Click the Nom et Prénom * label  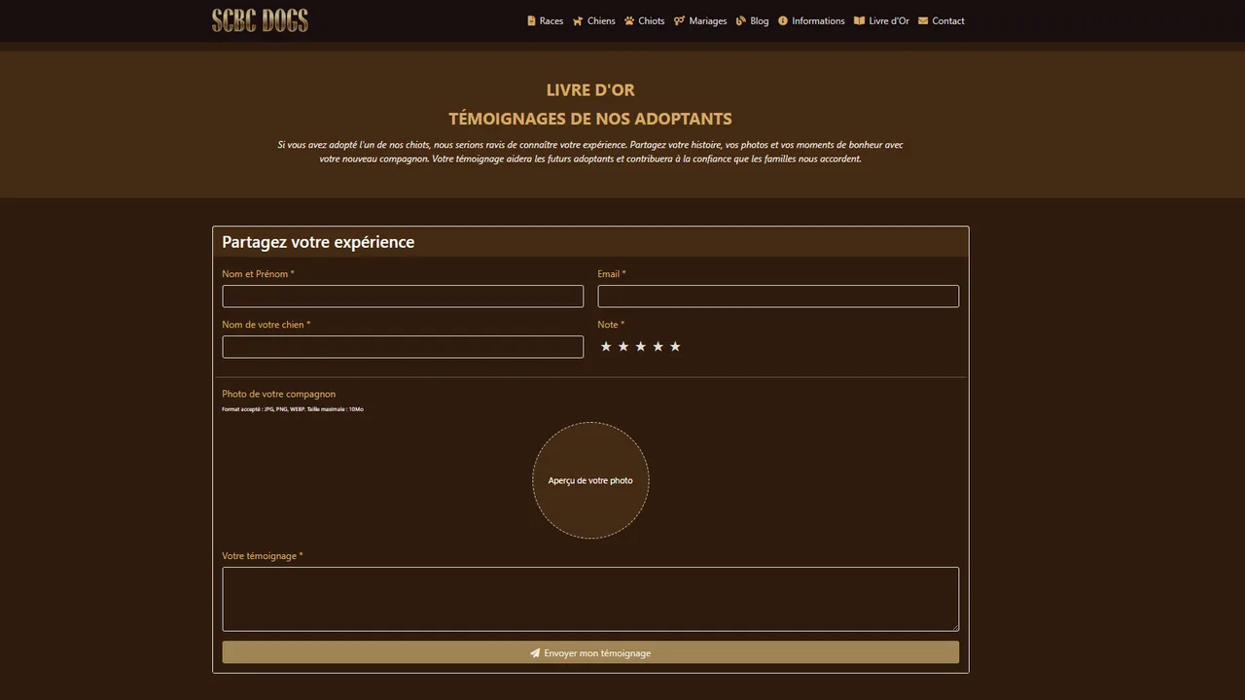point(258,274)
